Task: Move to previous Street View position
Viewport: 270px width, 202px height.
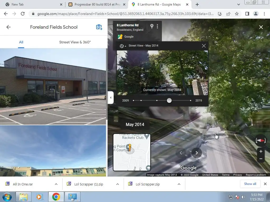Action: [x=181, y=153]
